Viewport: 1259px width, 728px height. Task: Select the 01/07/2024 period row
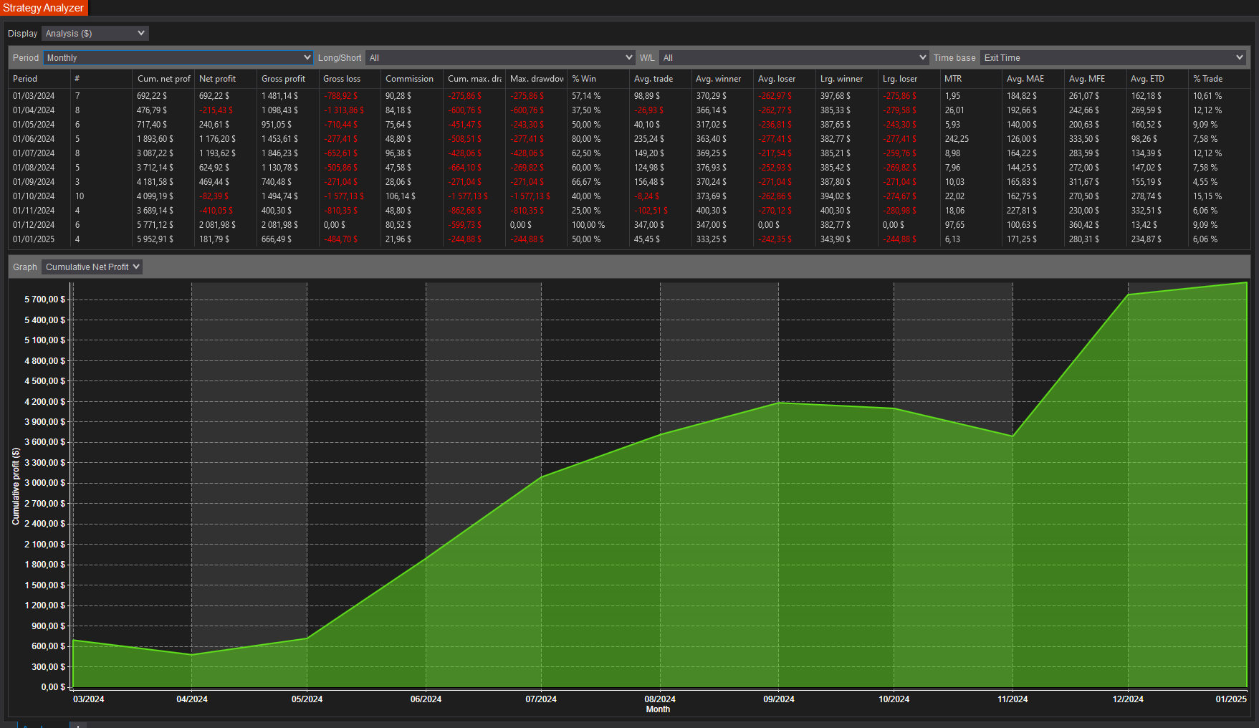tap(629, 153)
